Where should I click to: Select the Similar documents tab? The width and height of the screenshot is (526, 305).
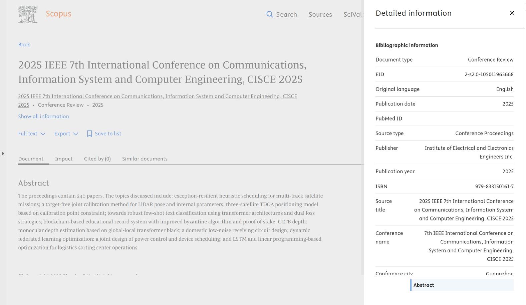point(145,159)
